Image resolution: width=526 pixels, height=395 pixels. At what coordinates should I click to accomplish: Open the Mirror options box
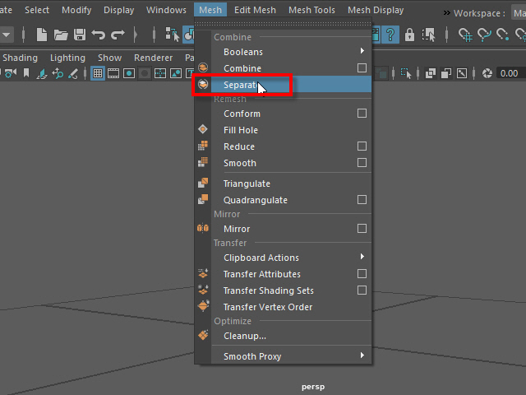[362, 229]
